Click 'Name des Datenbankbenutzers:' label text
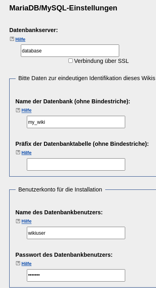This screenshot has width=156, height=288. point(59,212)
